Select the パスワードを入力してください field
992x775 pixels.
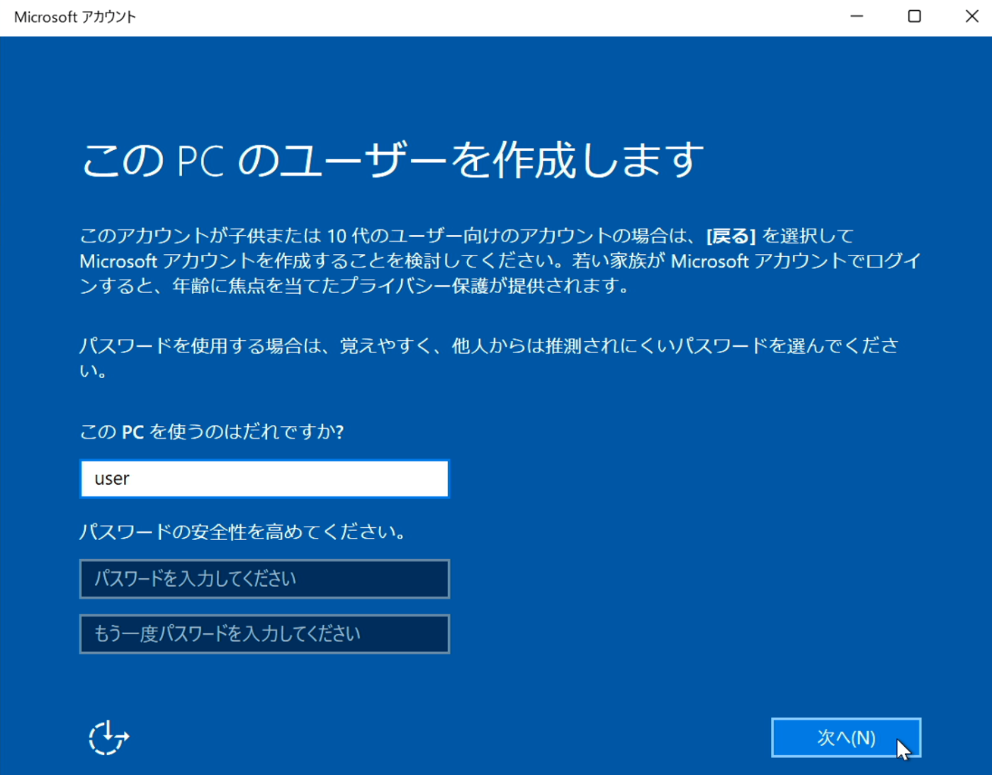pos(264,579)
